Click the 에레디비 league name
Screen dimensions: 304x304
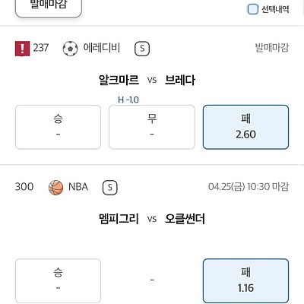pos(102,48)
